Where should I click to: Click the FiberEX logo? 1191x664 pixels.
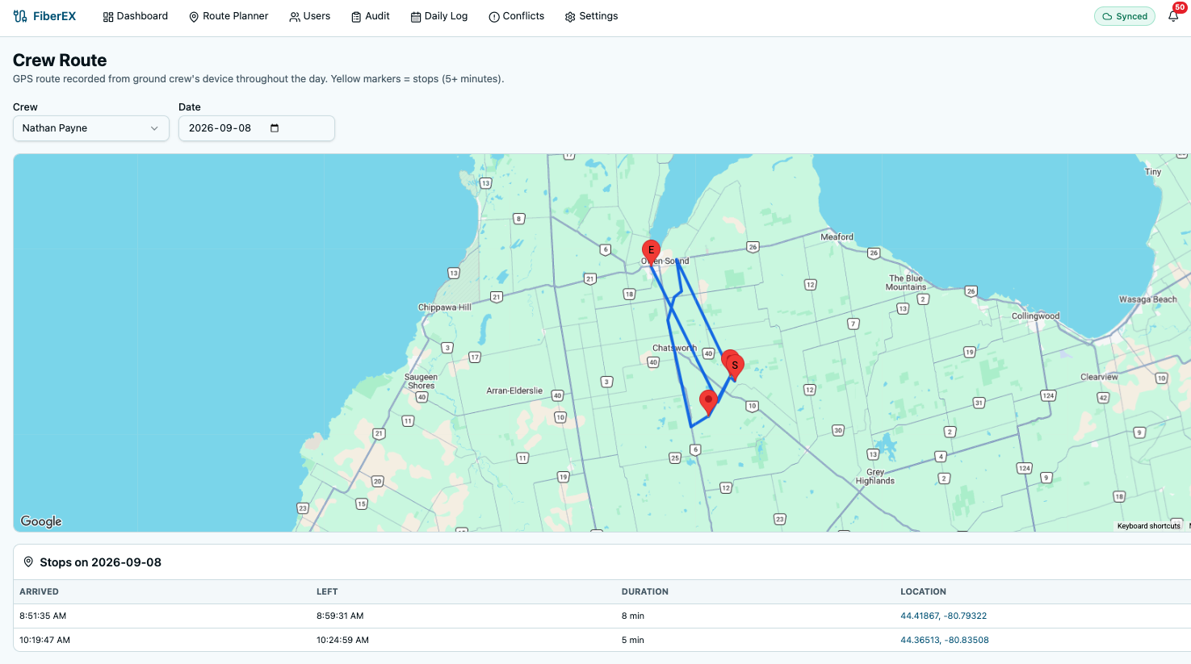pyautogui.click(x=44, y=16)
